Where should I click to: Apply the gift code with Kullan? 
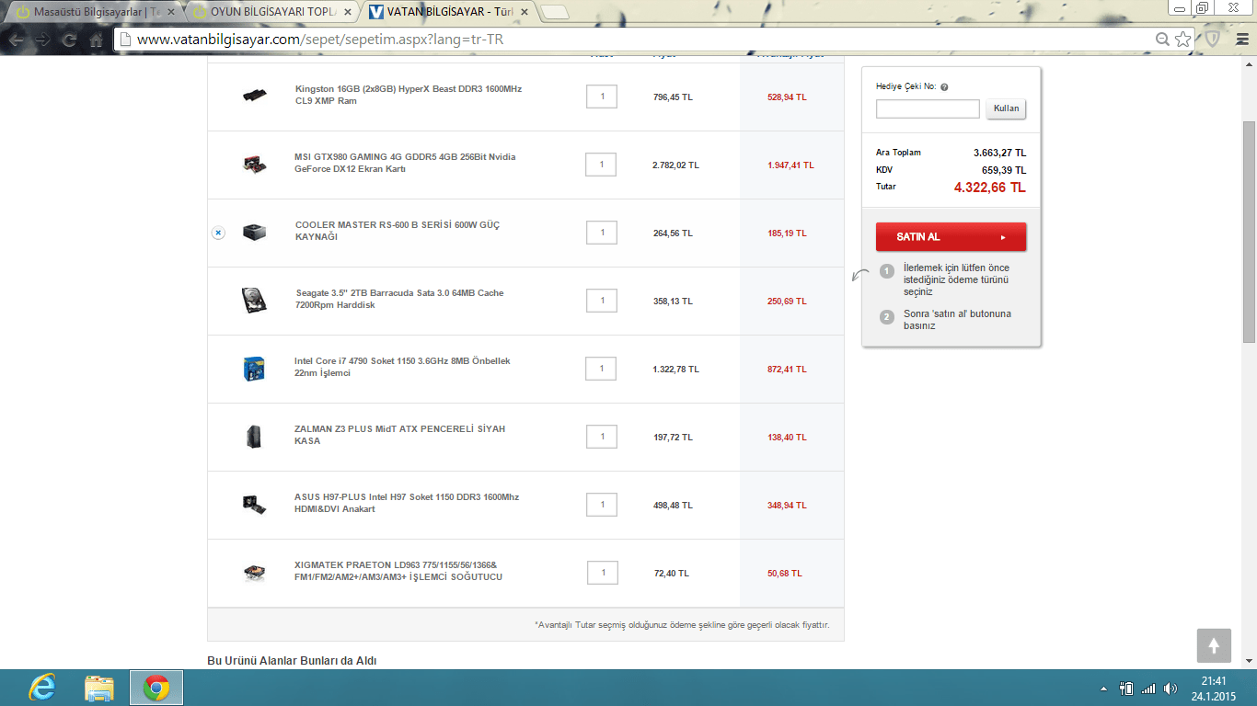[x=1006, y=108]
